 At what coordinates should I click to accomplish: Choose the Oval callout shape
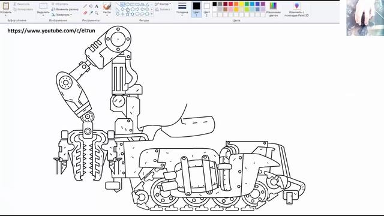142,14
